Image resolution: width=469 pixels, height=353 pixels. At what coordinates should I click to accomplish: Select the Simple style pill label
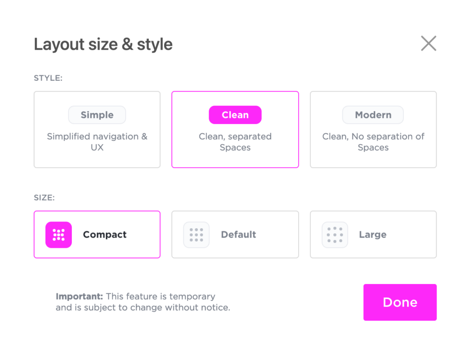click(97, 115)
